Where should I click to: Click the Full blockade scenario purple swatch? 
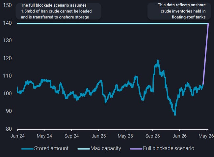point(136,149)
